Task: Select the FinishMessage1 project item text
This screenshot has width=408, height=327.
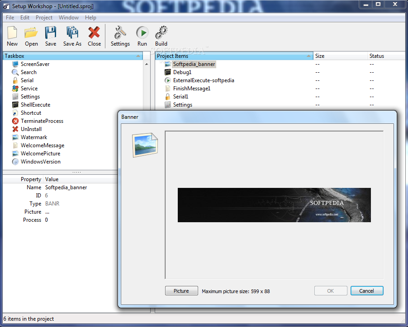Action: 192,89
